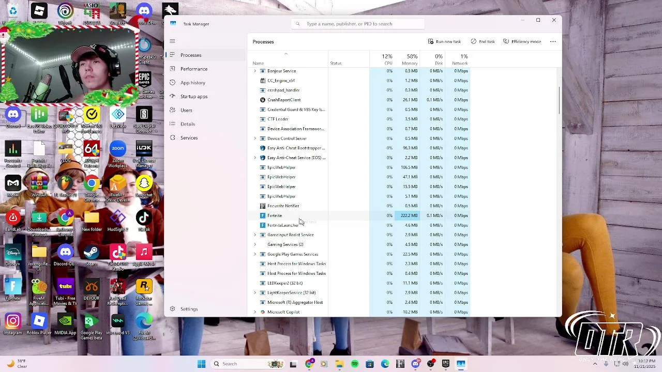This screenshot has width=662, height=372.
Task: Open the HudSight 2 desktop icon
Action: click(118, 221)
